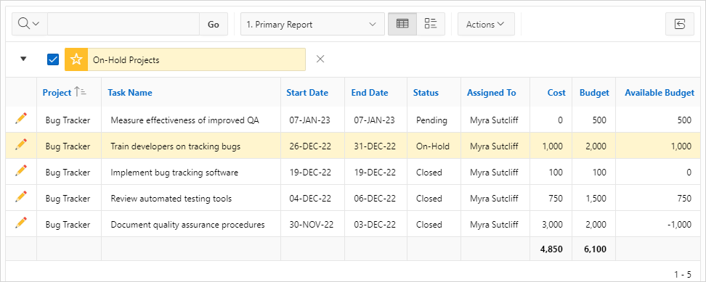Open the Actions menu
Viewport: 706px width, 282px height.
(486, 24)
